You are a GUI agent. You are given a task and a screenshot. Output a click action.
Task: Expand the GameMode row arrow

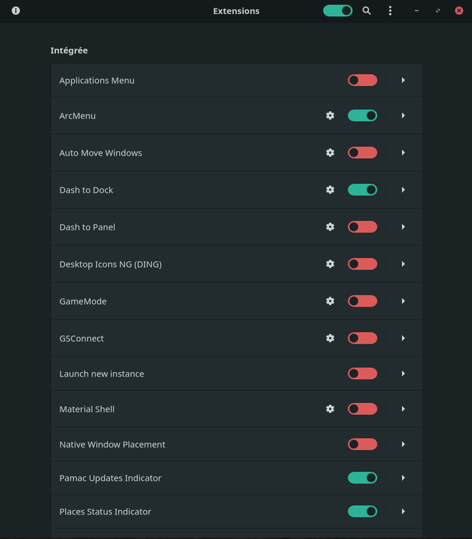coord(403,301)
